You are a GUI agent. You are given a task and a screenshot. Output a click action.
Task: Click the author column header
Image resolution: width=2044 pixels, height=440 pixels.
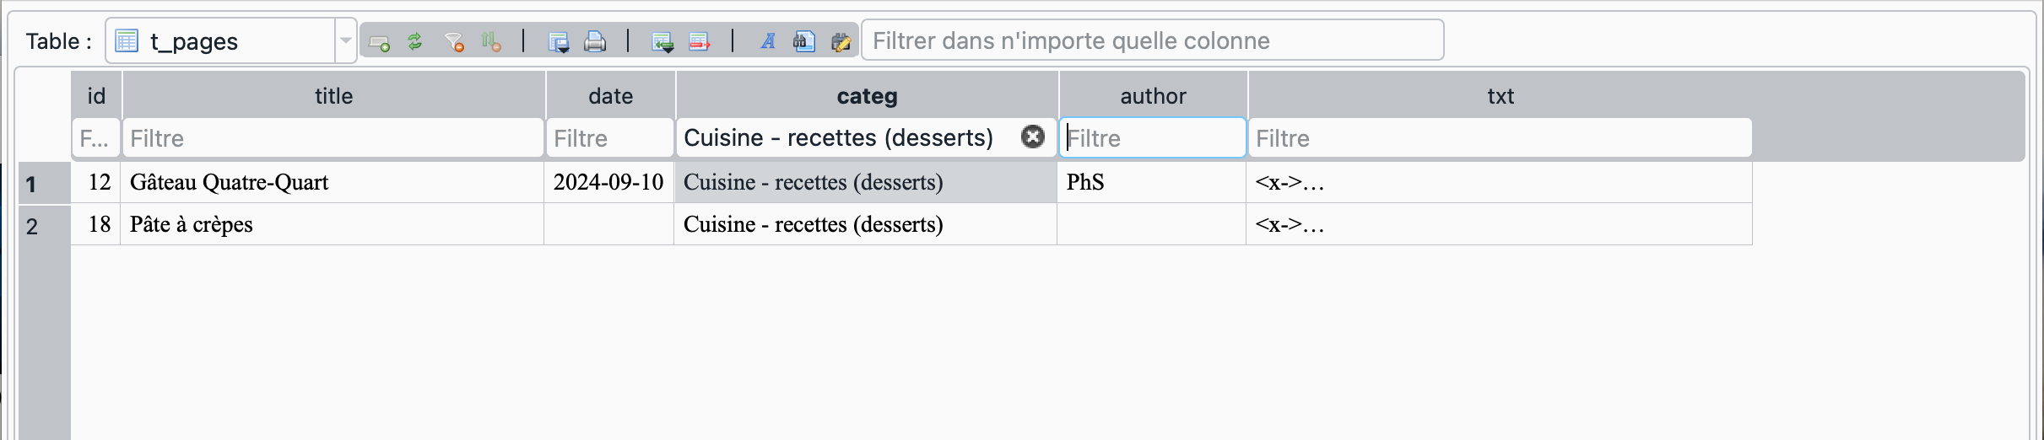coord(1153,95)
